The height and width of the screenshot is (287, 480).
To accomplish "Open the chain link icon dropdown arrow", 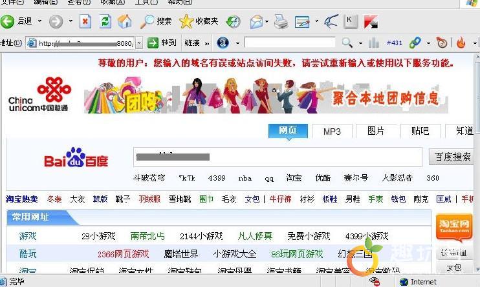I will click(x=428, y=43).
